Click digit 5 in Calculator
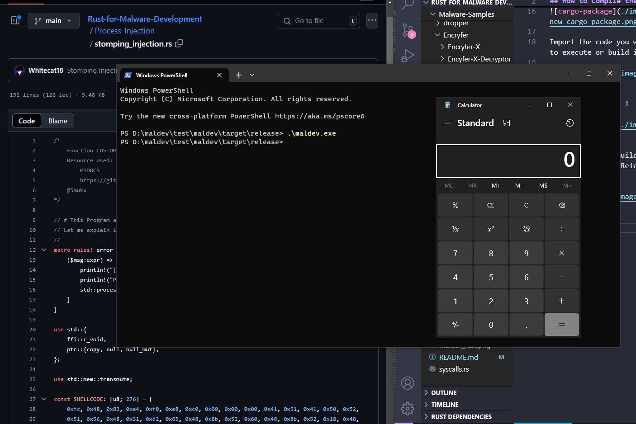This screenshot has width=636, height=424. (x=491, y=277)
